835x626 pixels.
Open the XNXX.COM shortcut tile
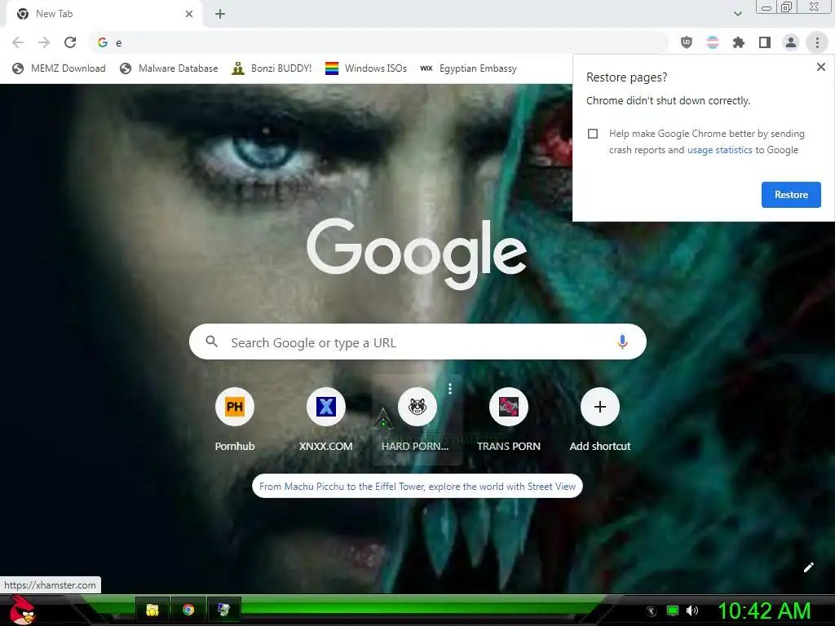[326, 419]
